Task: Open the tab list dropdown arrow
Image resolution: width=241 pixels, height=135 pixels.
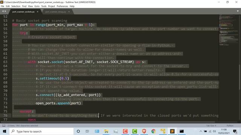Action: [x=238, y=11]
